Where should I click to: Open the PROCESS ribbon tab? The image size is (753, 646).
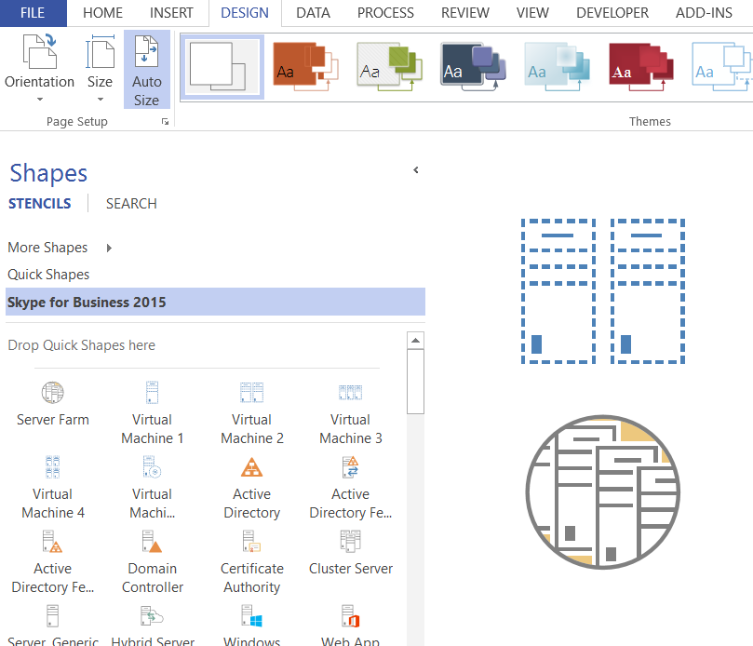pyautogui.click(x=385, y=13)
